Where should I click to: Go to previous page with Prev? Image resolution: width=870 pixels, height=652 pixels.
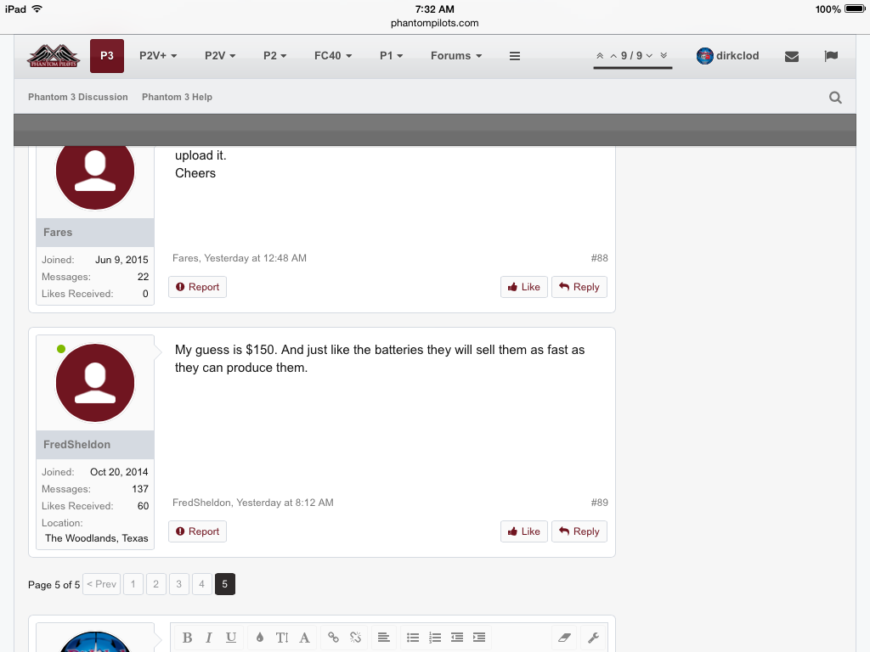coord(102,584)
